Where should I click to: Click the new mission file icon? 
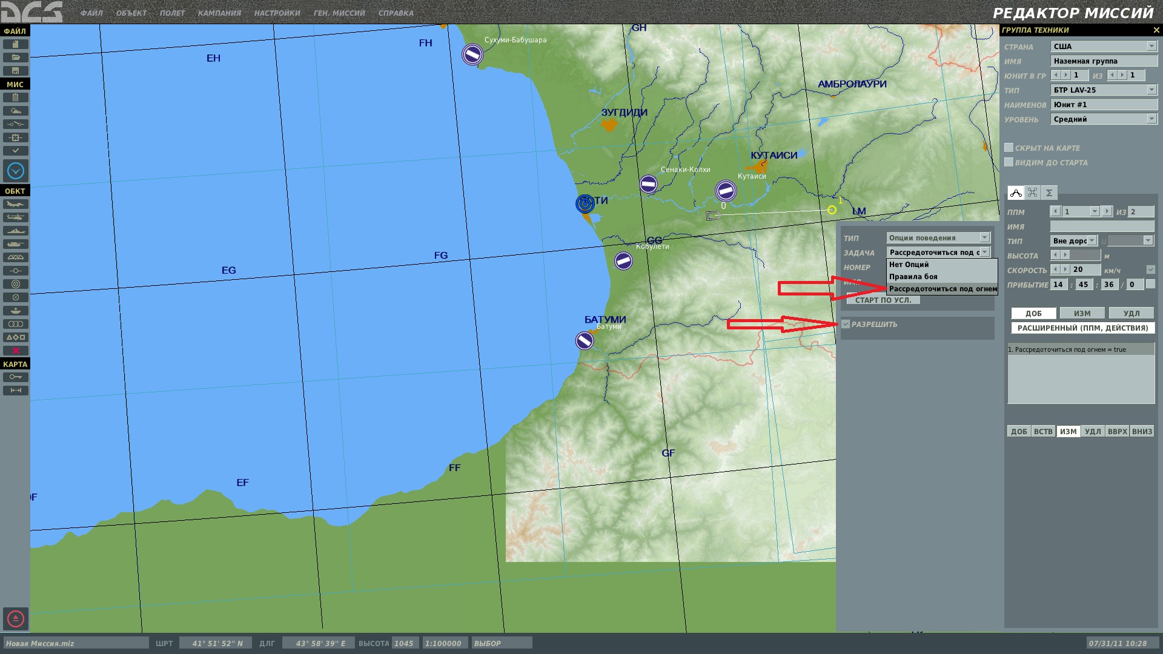pyautogui.click(x=15, y=44)
